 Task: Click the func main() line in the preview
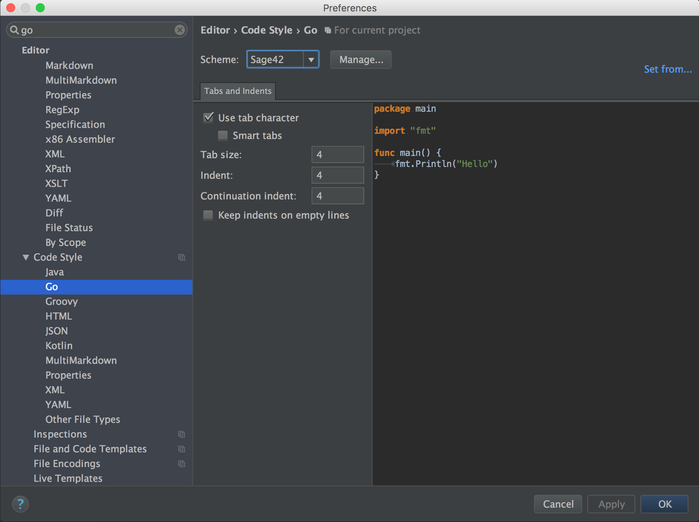pos(408,153)
